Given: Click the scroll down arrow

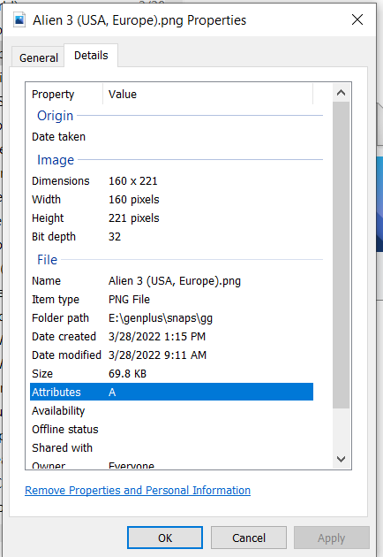Looking at the screenshot, I should point(341,459).
